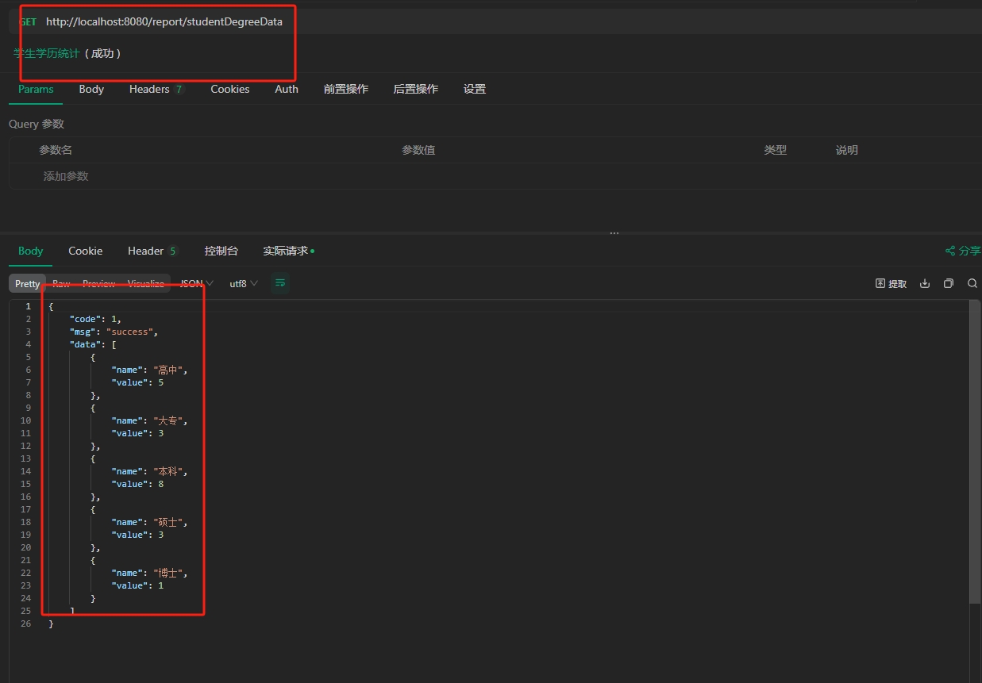Click the 分享 share icon

tap(962, 251)
